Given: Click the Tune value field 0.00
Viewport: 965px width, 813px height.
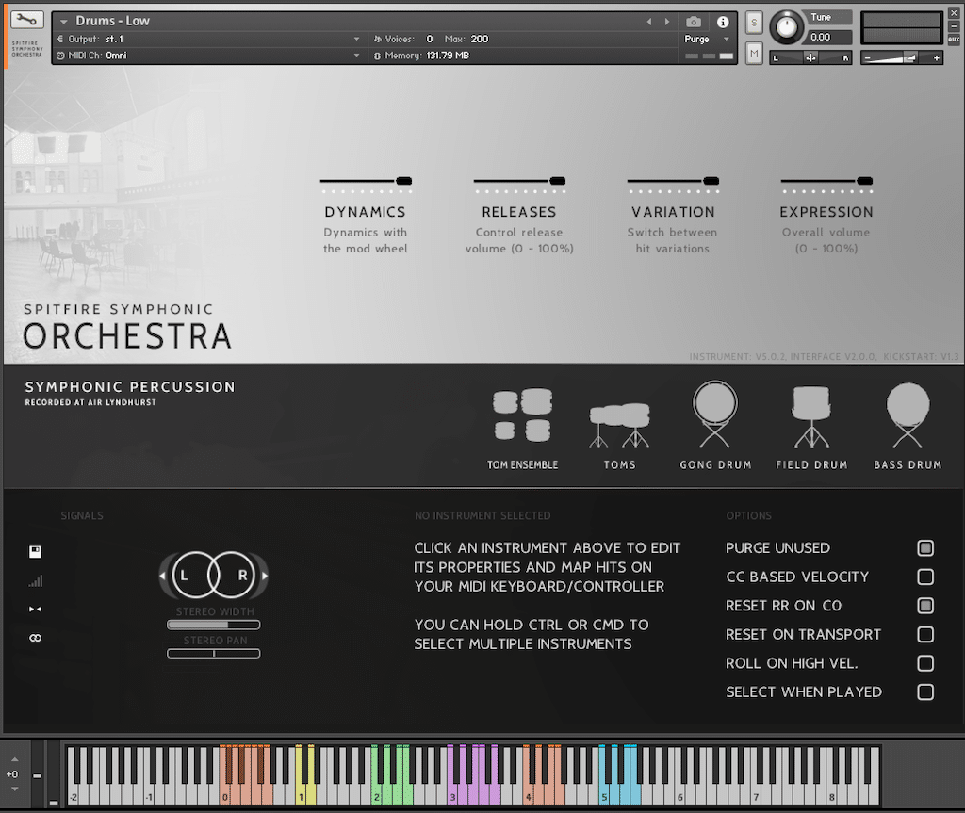Looking at the screenshot, I should (x=829, y=37).
